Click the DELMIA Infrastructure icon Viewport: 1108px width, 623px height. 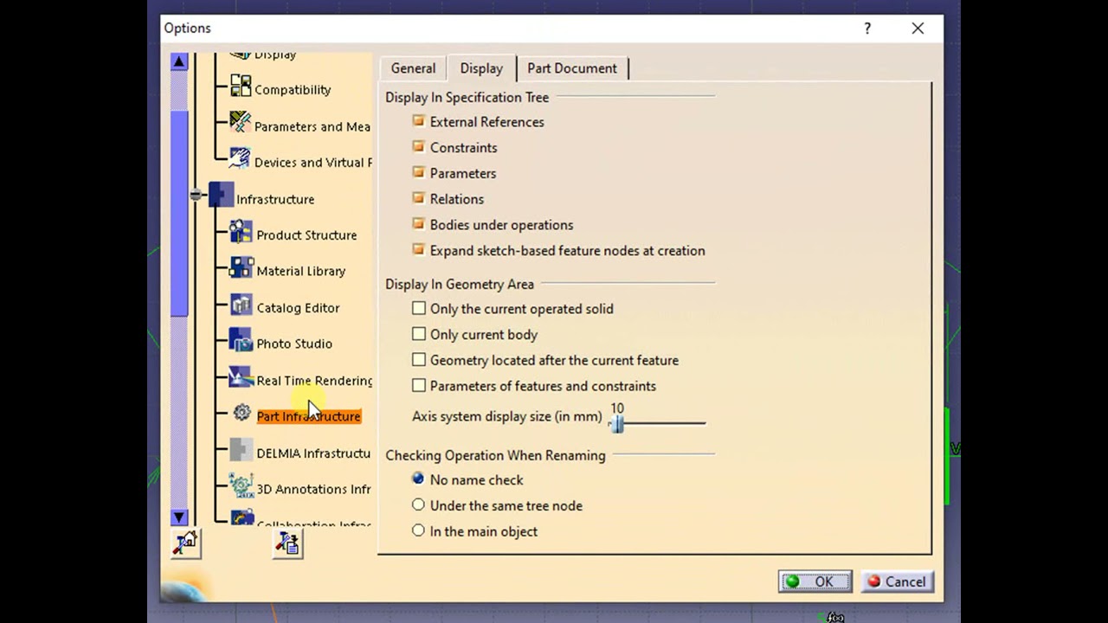click(242, 449)
